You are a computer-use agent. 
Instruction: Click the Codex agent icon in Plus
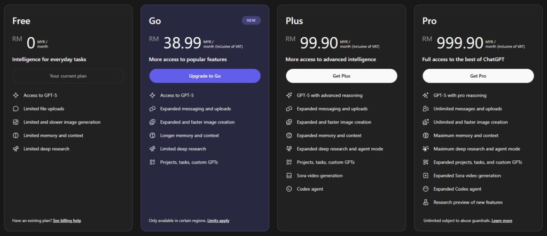pos(289,189)
